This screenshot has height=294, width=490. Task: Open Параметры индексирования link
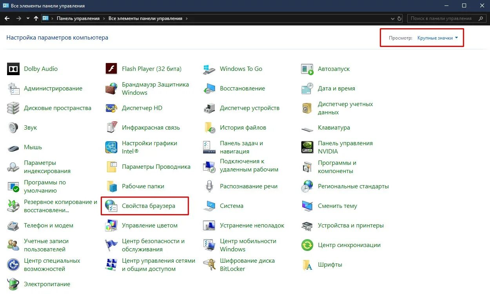click(47, 167)
